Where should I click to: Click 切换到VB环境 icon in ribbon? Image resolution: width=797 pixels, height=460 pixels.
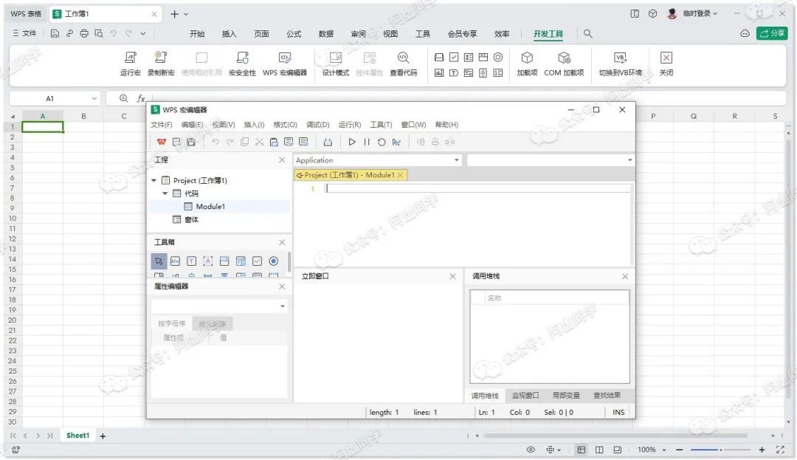[x=620, y=58]
